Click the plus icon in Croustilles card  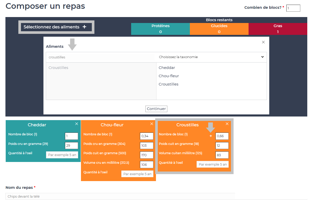tap(211, 136)
